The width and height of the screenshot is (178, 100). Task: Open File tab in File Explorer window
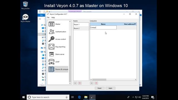(x=41, y=15)
